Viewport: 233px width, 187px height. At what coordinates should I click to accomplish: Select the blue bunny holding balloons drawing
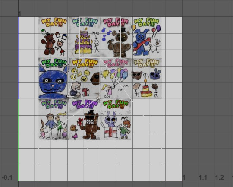(x=147, y=37)
